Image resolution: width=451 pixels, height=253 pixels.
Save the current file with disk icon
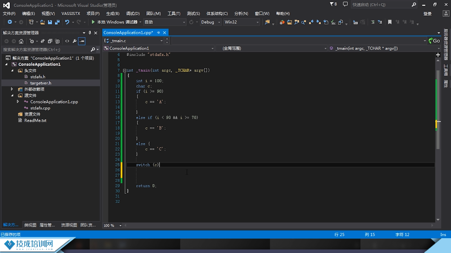[50, 22]
